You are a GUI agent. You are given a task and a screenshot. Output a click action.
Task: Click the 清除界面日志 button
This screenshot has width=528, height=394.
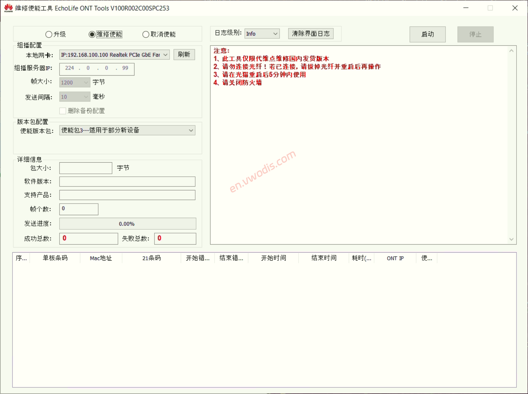[311, 34]
